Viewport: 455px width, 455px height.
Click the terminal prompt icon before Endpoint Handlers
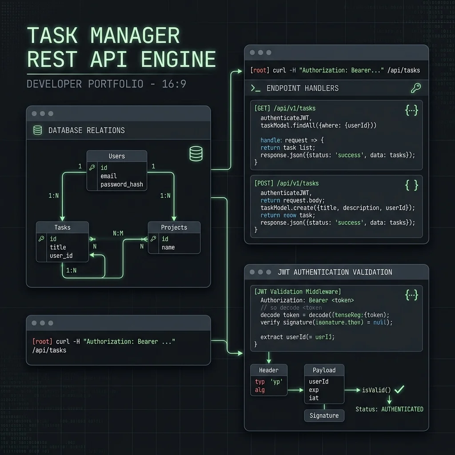tap(255, 88)
